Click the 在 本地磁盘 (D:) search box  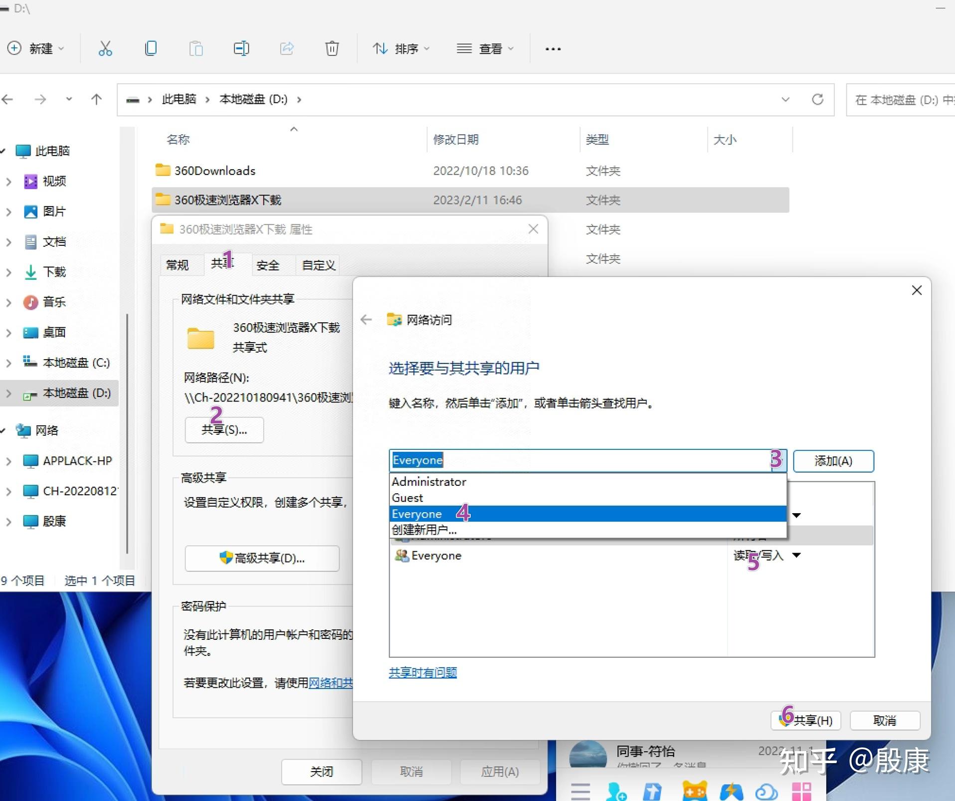click(x=901, y=100)
